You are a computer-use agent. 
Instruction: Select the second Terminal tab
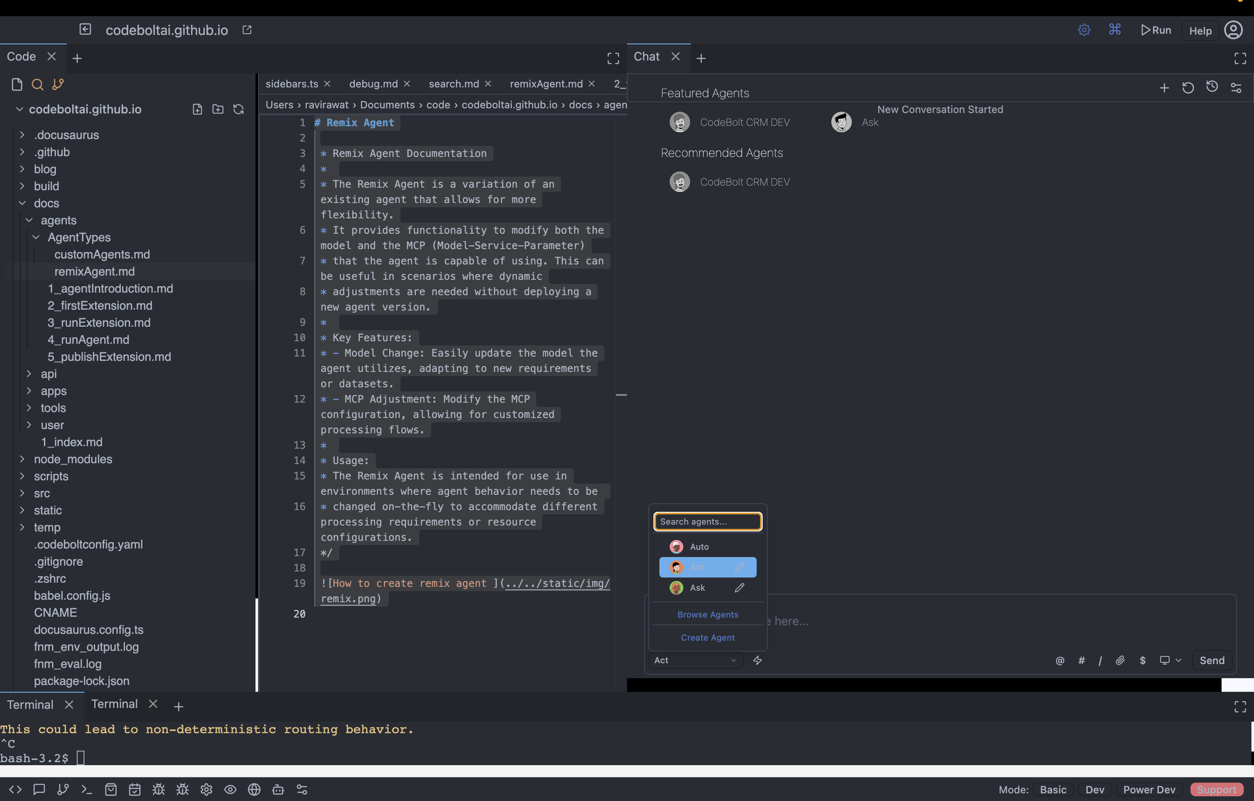point(115,704)
